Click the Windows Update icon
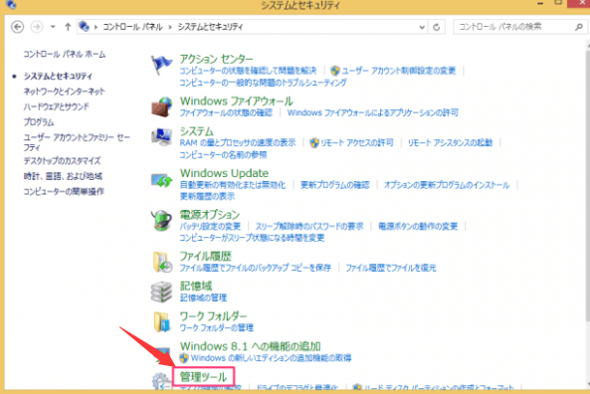This screenshot has width=590, height=394. click(x=162, y=181)
